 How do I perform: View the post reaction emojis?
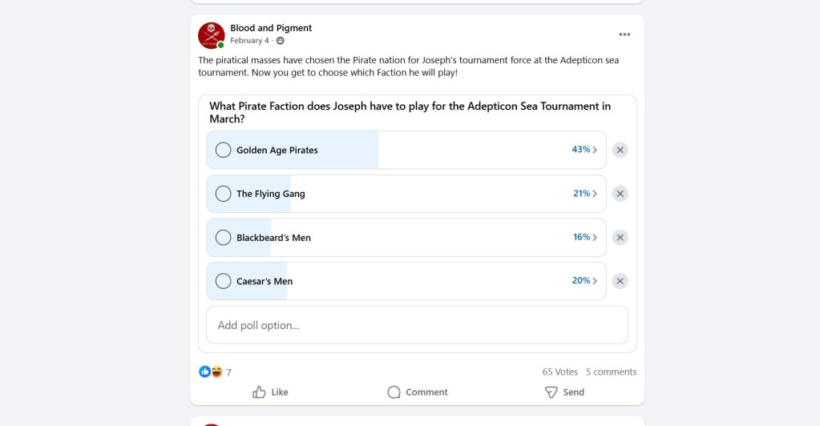pos(210,372)
